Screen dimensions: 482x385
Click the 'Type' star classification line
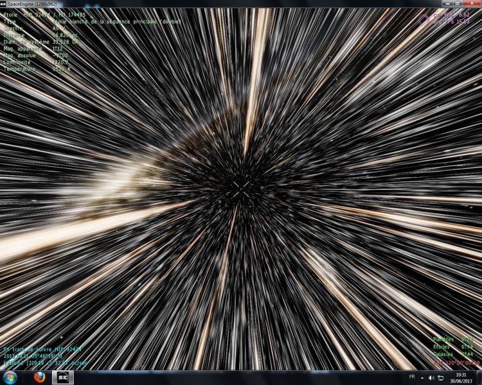(x=92, y=22)
